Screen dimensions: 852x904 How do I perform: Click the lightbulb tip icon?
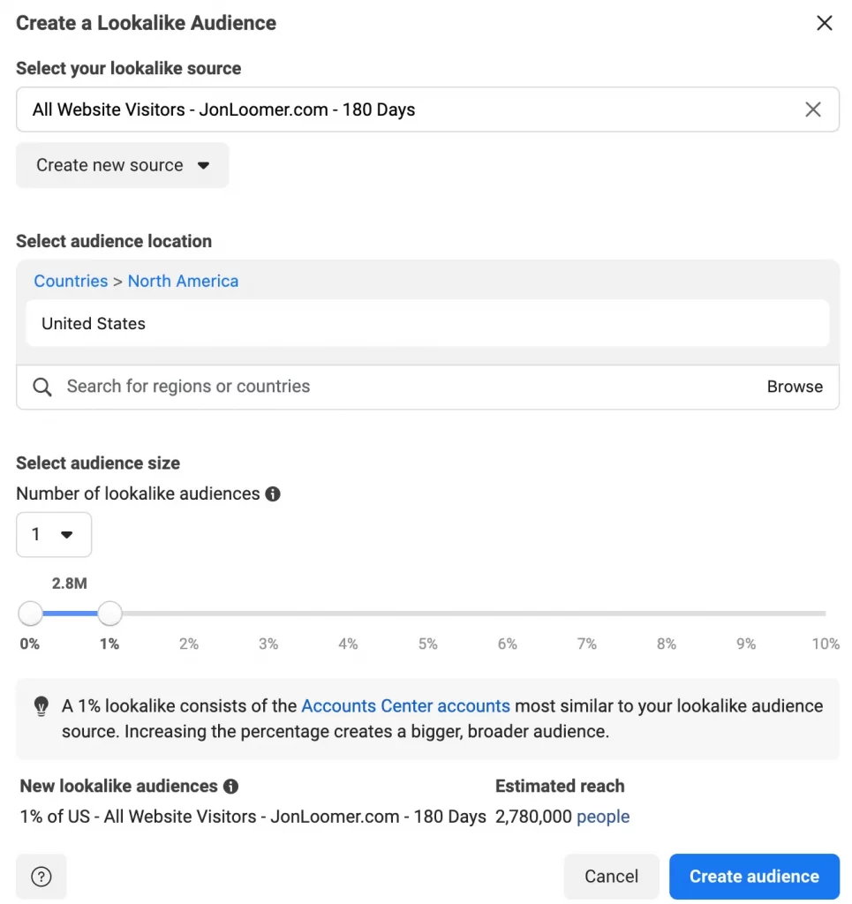41,706
